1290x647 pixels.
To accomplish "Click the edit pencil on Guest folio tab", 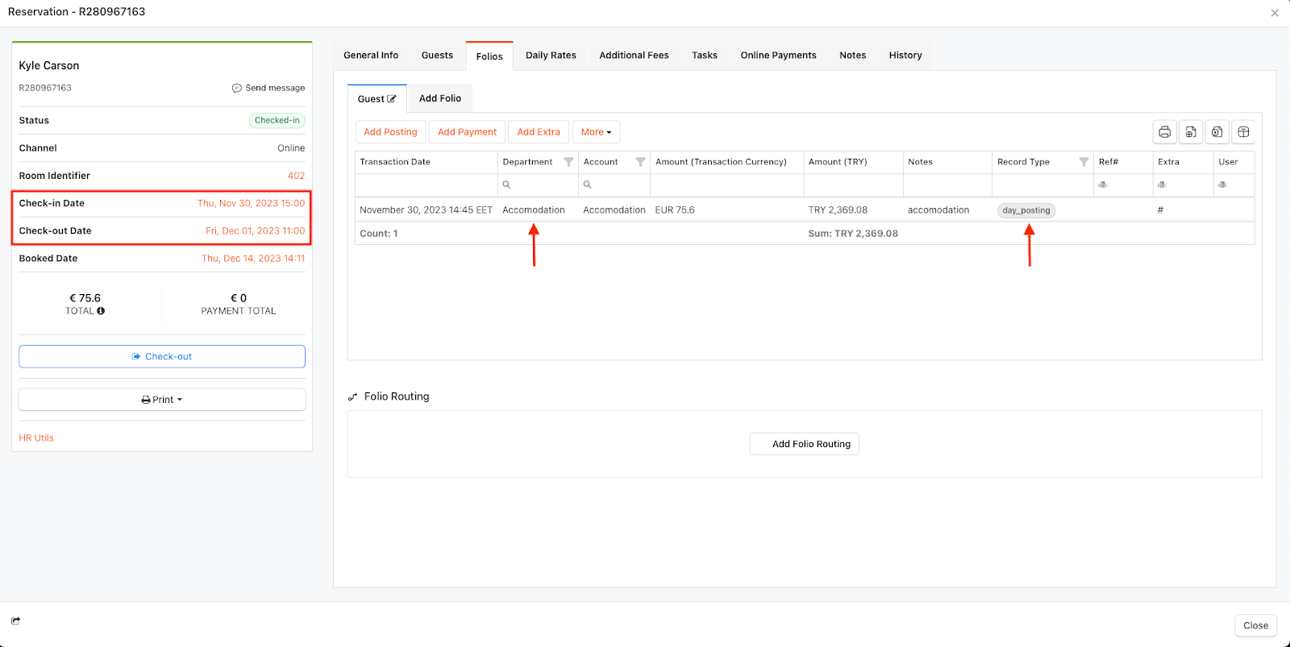I will pos(392,99).
